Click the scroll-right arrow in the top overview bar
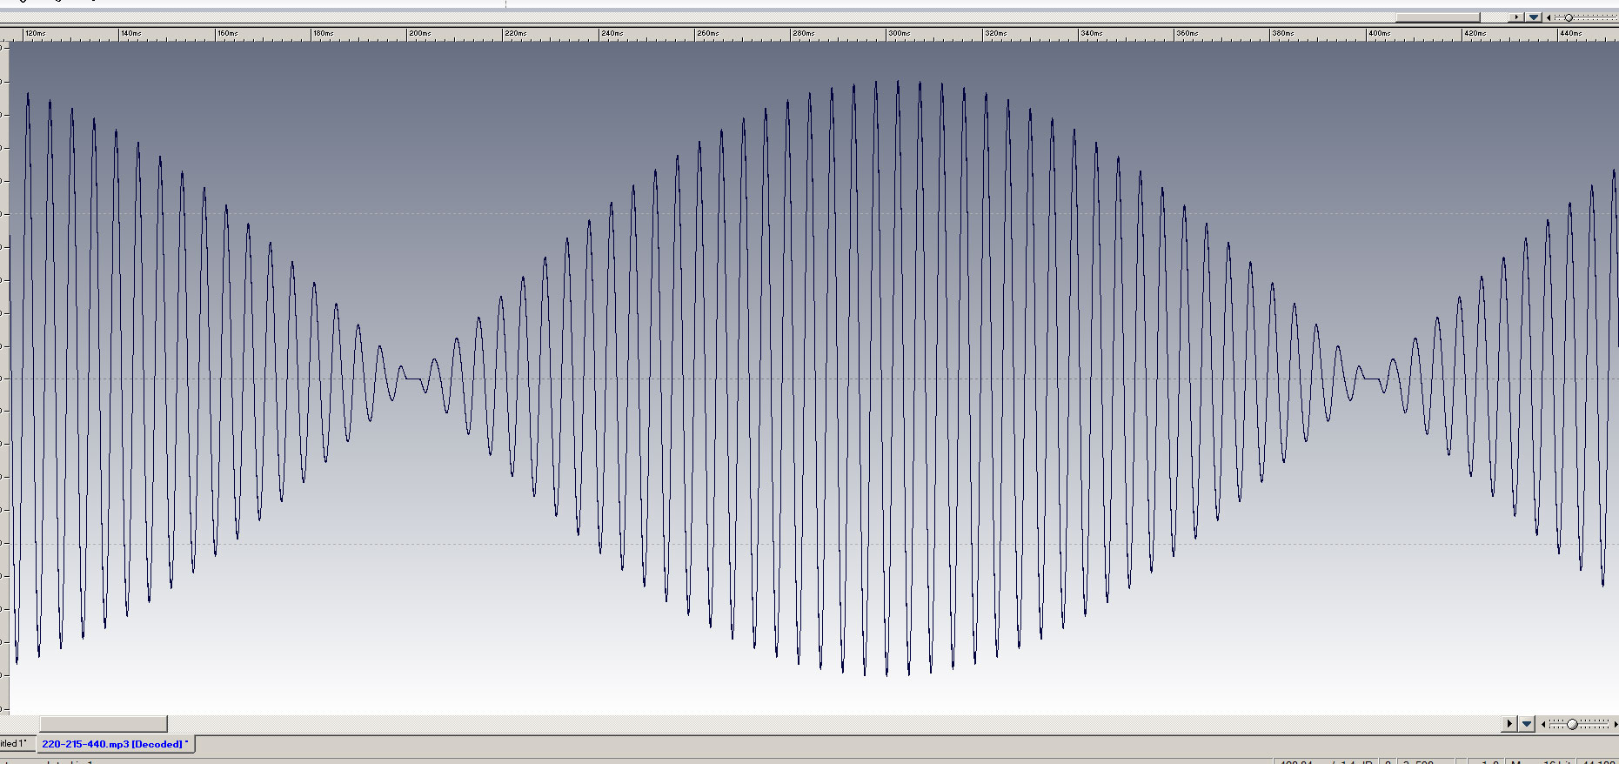 coord(1516,17)
